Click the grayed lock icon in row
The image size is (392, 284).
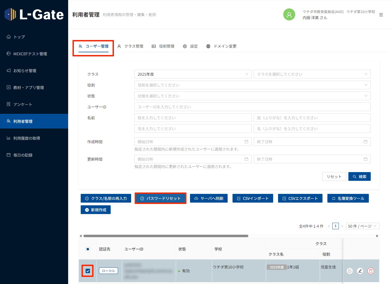[x=349, y=271]
